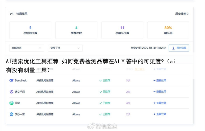Click the 检测结果 header search-list icon
The image size is (205, 131).
pos(11,13)
